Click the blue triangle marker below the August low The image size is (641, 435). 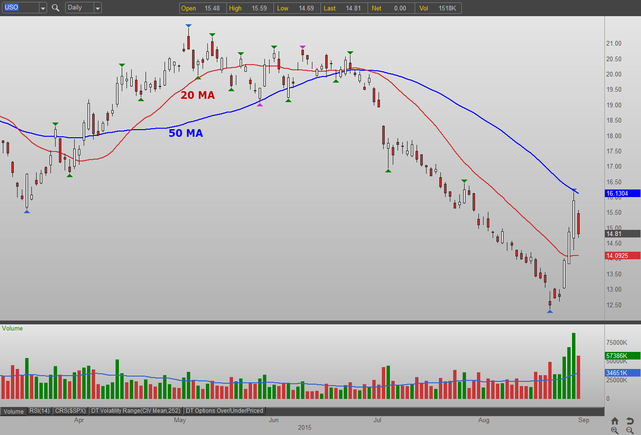click(x=550, y=311)
